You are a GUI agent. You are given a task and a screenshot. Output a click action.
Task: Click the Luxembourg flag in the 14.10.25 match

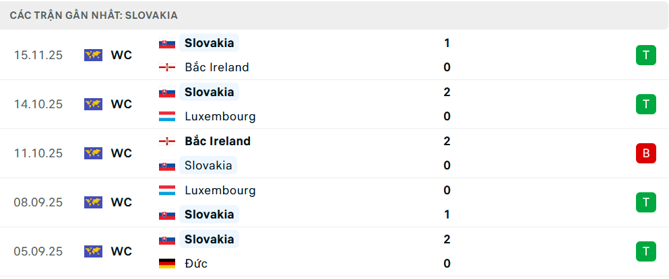(x=167, y=116)
